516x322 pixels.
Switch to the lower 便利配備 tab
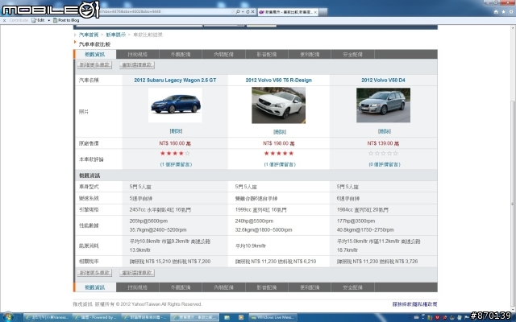310,287
